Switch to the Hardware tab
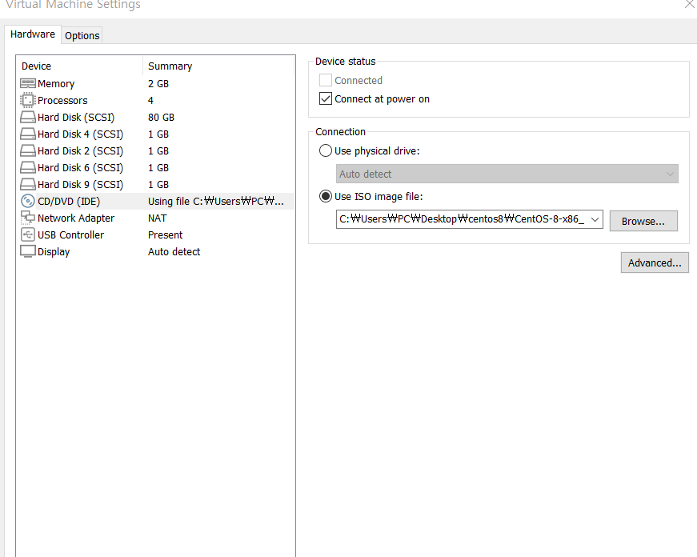 pyautogui.click(x=33, y=34)
